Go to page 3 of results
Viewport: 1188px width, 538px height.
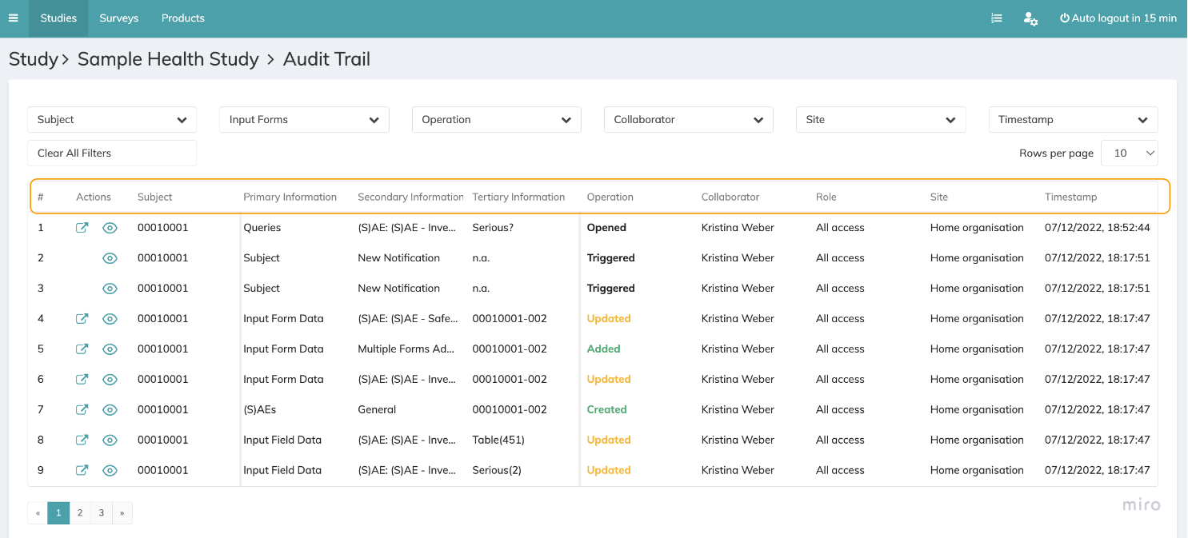coord(101,513)
